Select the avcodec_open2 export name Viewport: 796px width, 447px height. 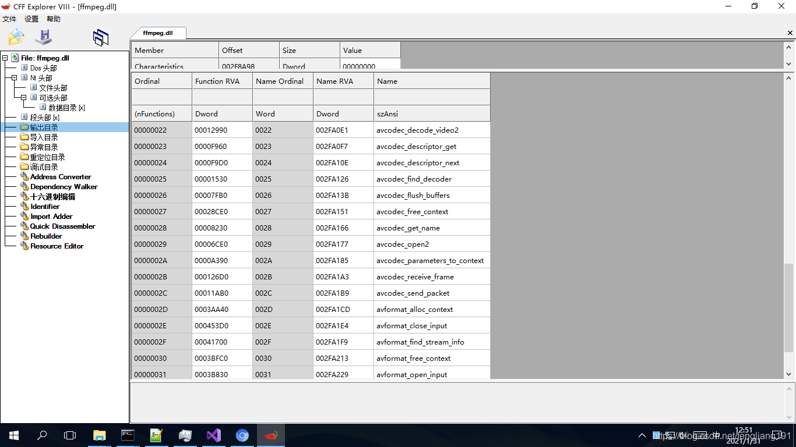[432, 244]
